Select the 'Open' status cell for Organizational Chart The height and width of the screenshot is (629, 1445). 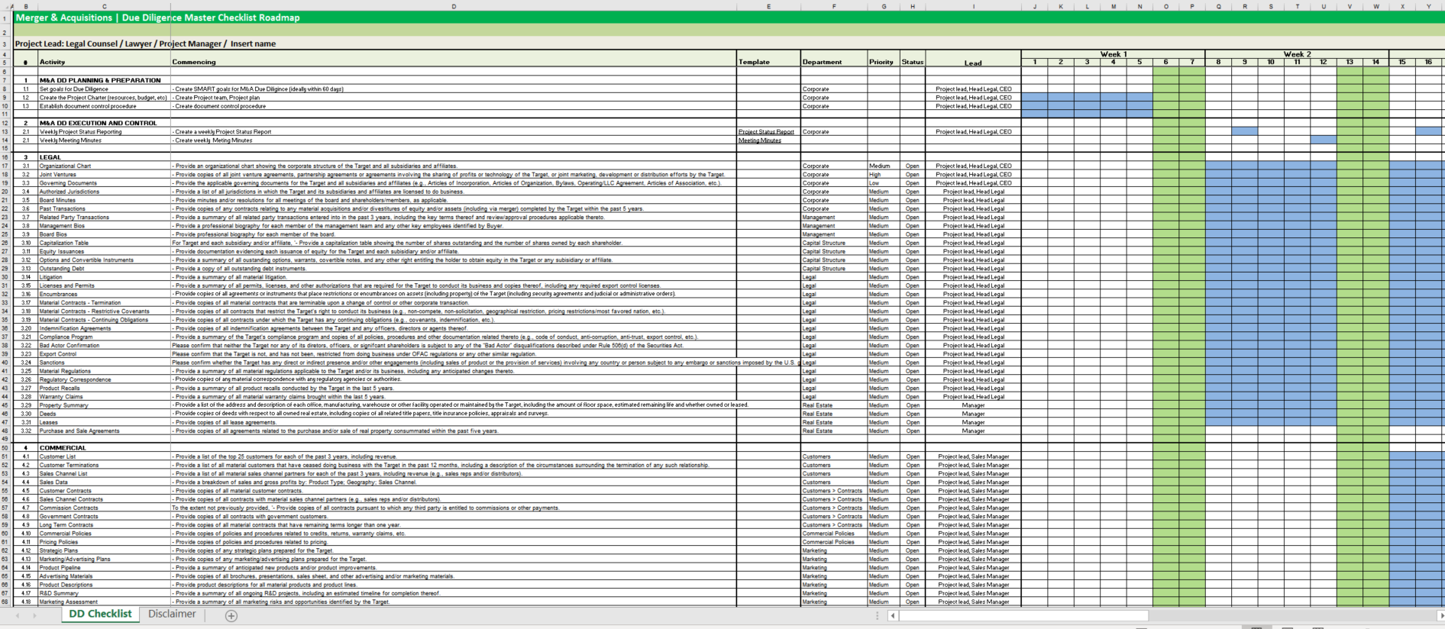pyautogui.click(x=913, y=166)
